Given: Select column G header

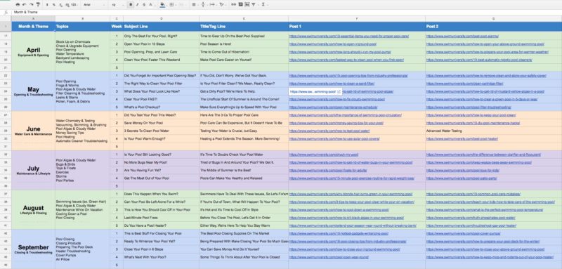Looking at the screenshot, I should pyautogui.click(x=494, y=18).
